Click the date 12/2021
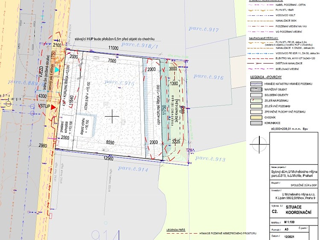Viewport: 320px width, 240px height. click(x=289, y=237)
